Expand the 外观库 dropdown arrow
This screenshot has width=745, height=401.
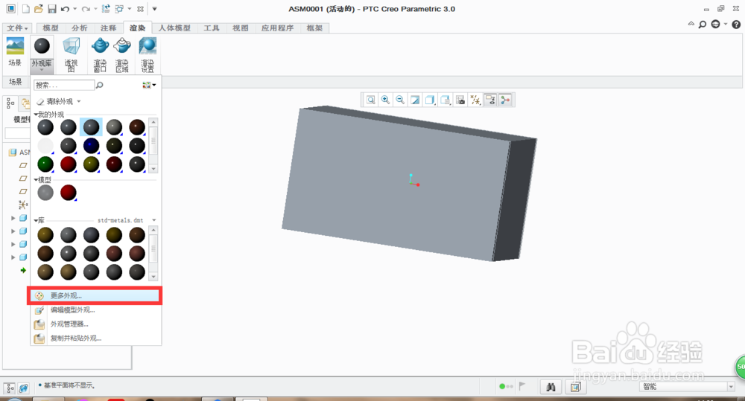pos(42,70)
